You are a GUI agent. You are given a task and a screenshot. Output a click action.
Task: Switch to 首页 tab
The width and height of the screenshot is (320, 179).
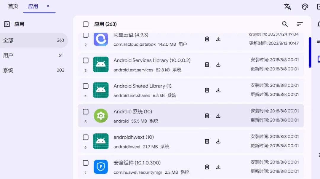coord(13,6)
